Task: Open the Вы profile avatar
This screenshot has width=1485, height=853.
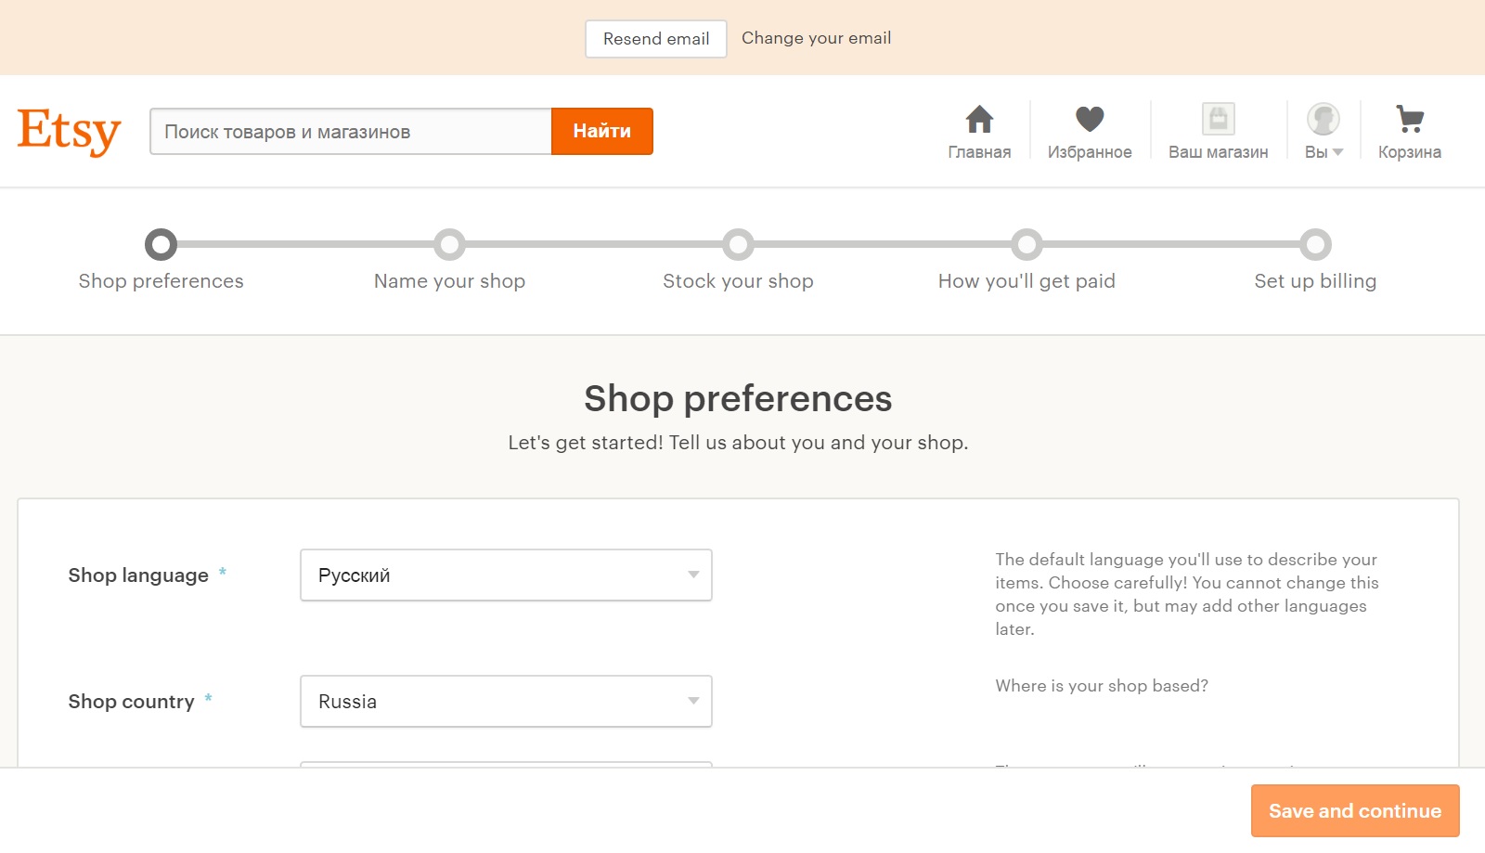Action: point(1323,119)
